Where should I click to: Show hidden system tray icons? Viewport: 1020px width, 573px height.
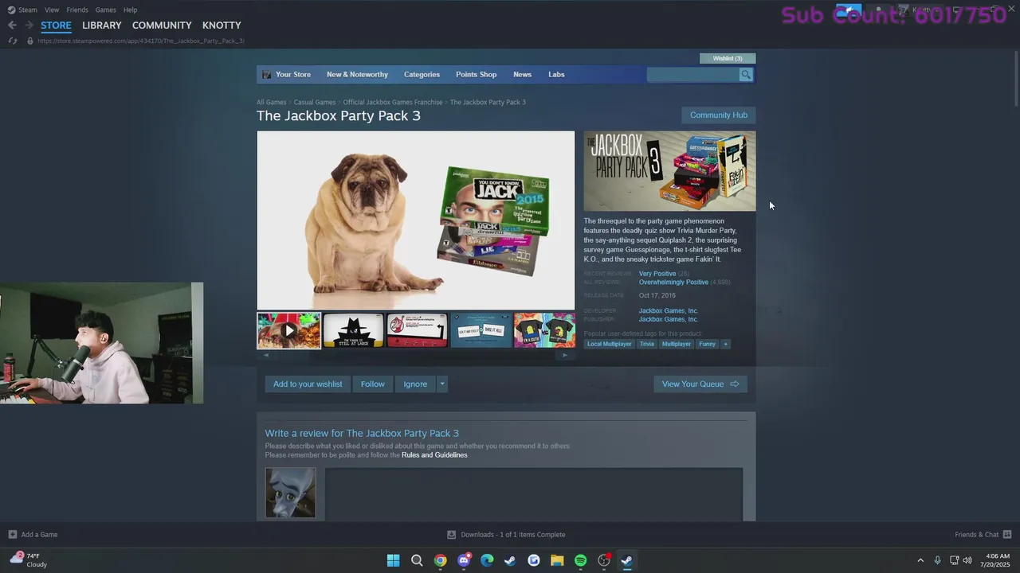click(920, 560)
